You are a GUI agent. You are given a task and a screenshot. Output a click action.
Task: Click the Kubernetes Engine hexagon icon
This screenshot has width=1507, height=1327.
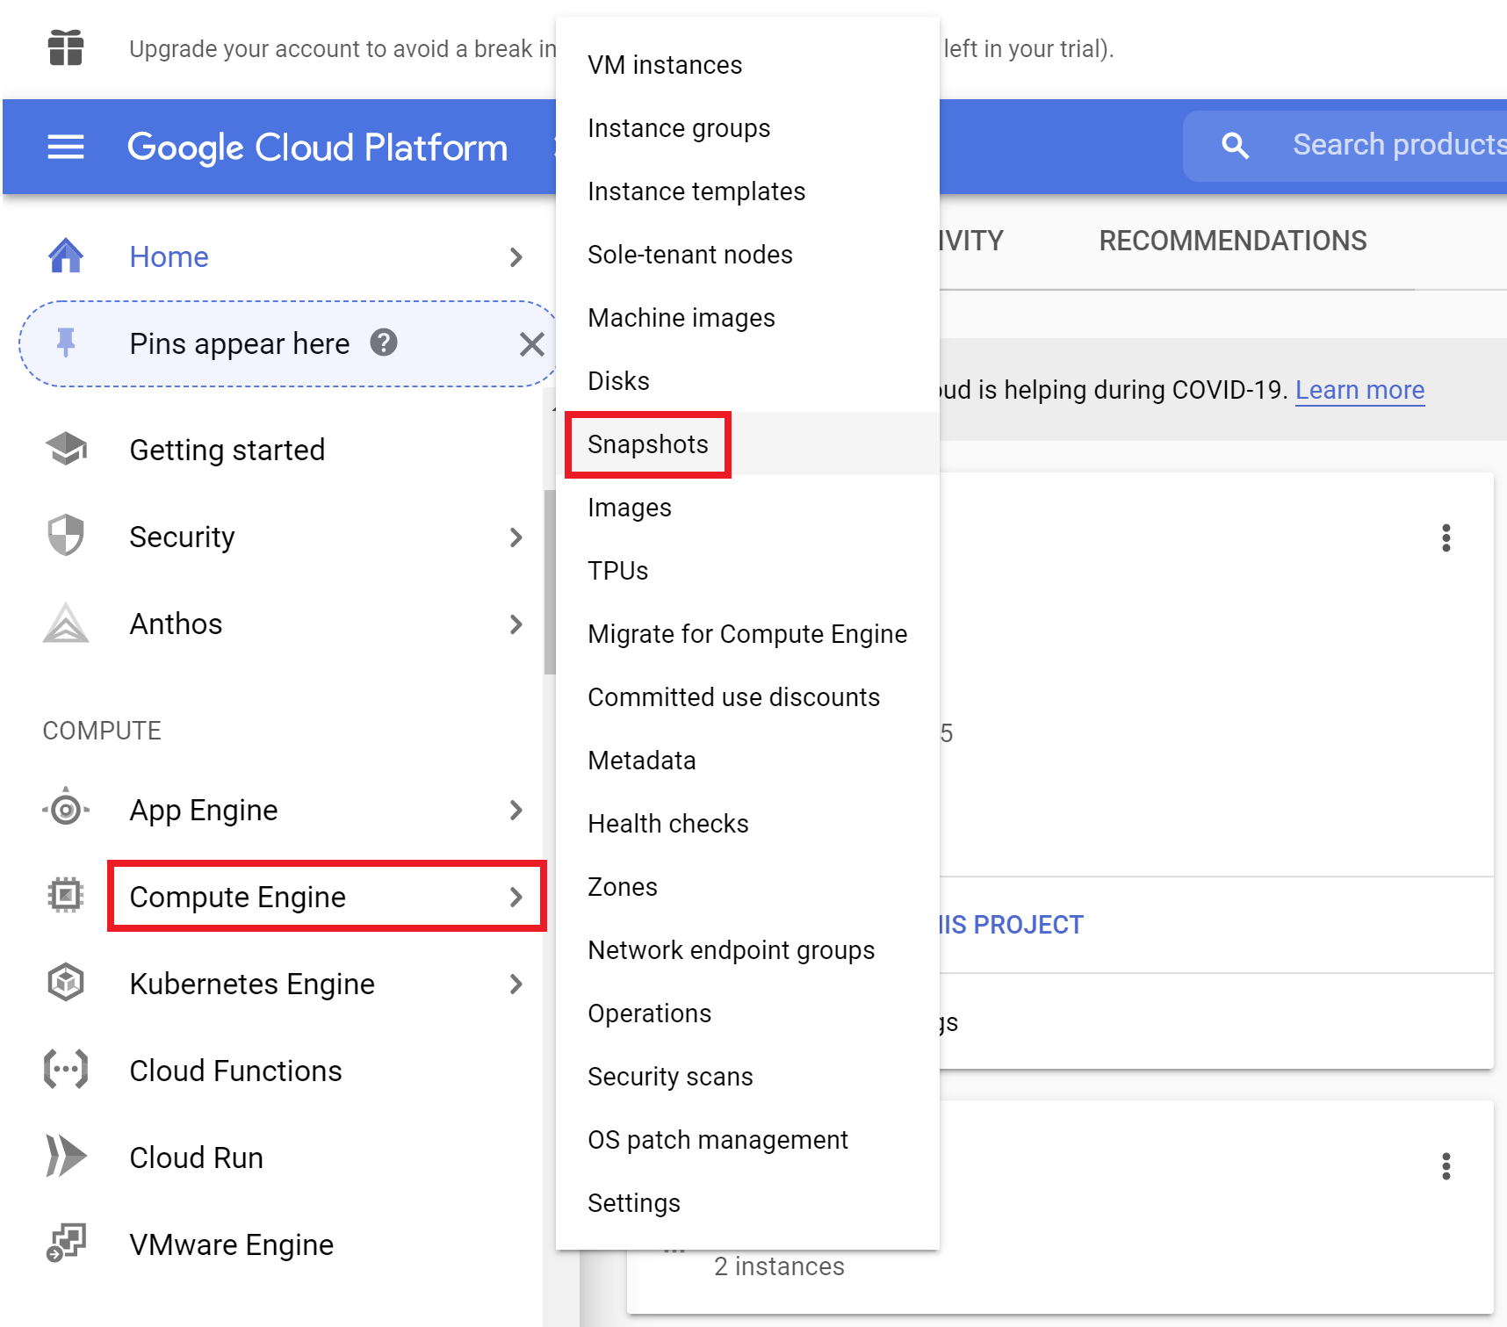click(66, 983)
